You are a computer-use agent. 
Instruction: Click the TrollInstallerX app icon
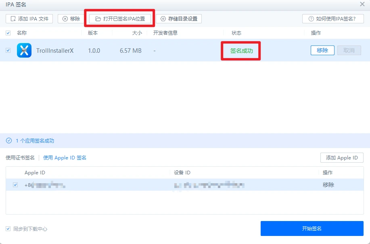(x=23, y=50)
